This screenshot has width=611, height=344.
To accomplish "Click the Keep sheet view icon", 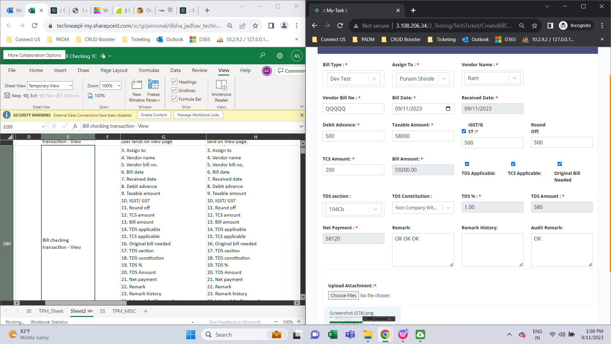I will pyautogui.click(x=7, y=96).
